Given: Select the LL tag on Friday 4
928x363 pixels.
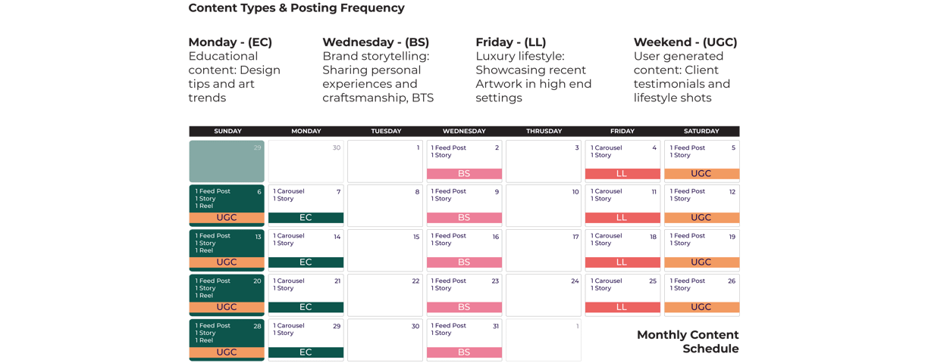Looking at the screenshot, I should 622,174.
